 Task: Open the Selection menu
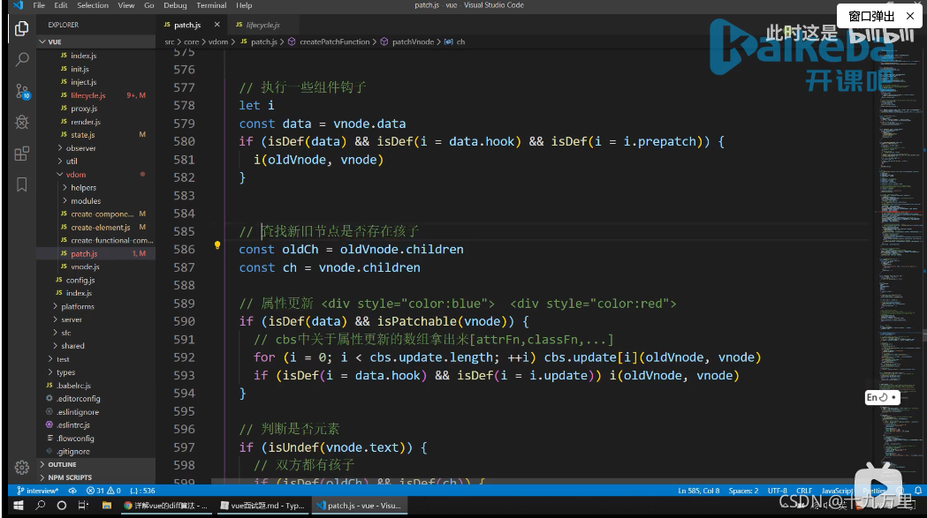[93, 5]
